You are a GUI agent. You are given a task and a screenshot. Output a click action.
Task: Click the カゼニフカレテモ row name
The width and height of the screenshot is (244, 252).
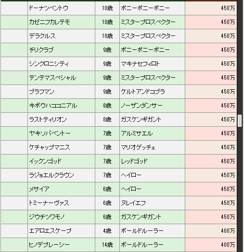coord(61,22)
